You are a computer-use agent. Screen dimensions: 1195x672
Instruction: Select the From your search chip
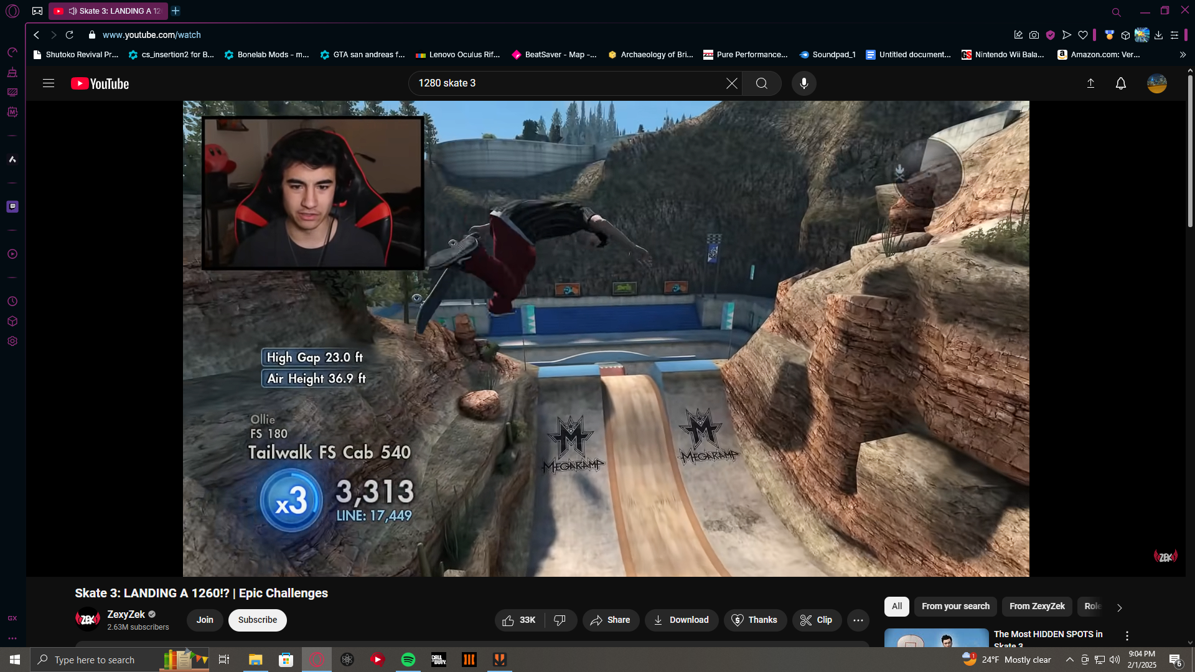(x=955, y=606)
